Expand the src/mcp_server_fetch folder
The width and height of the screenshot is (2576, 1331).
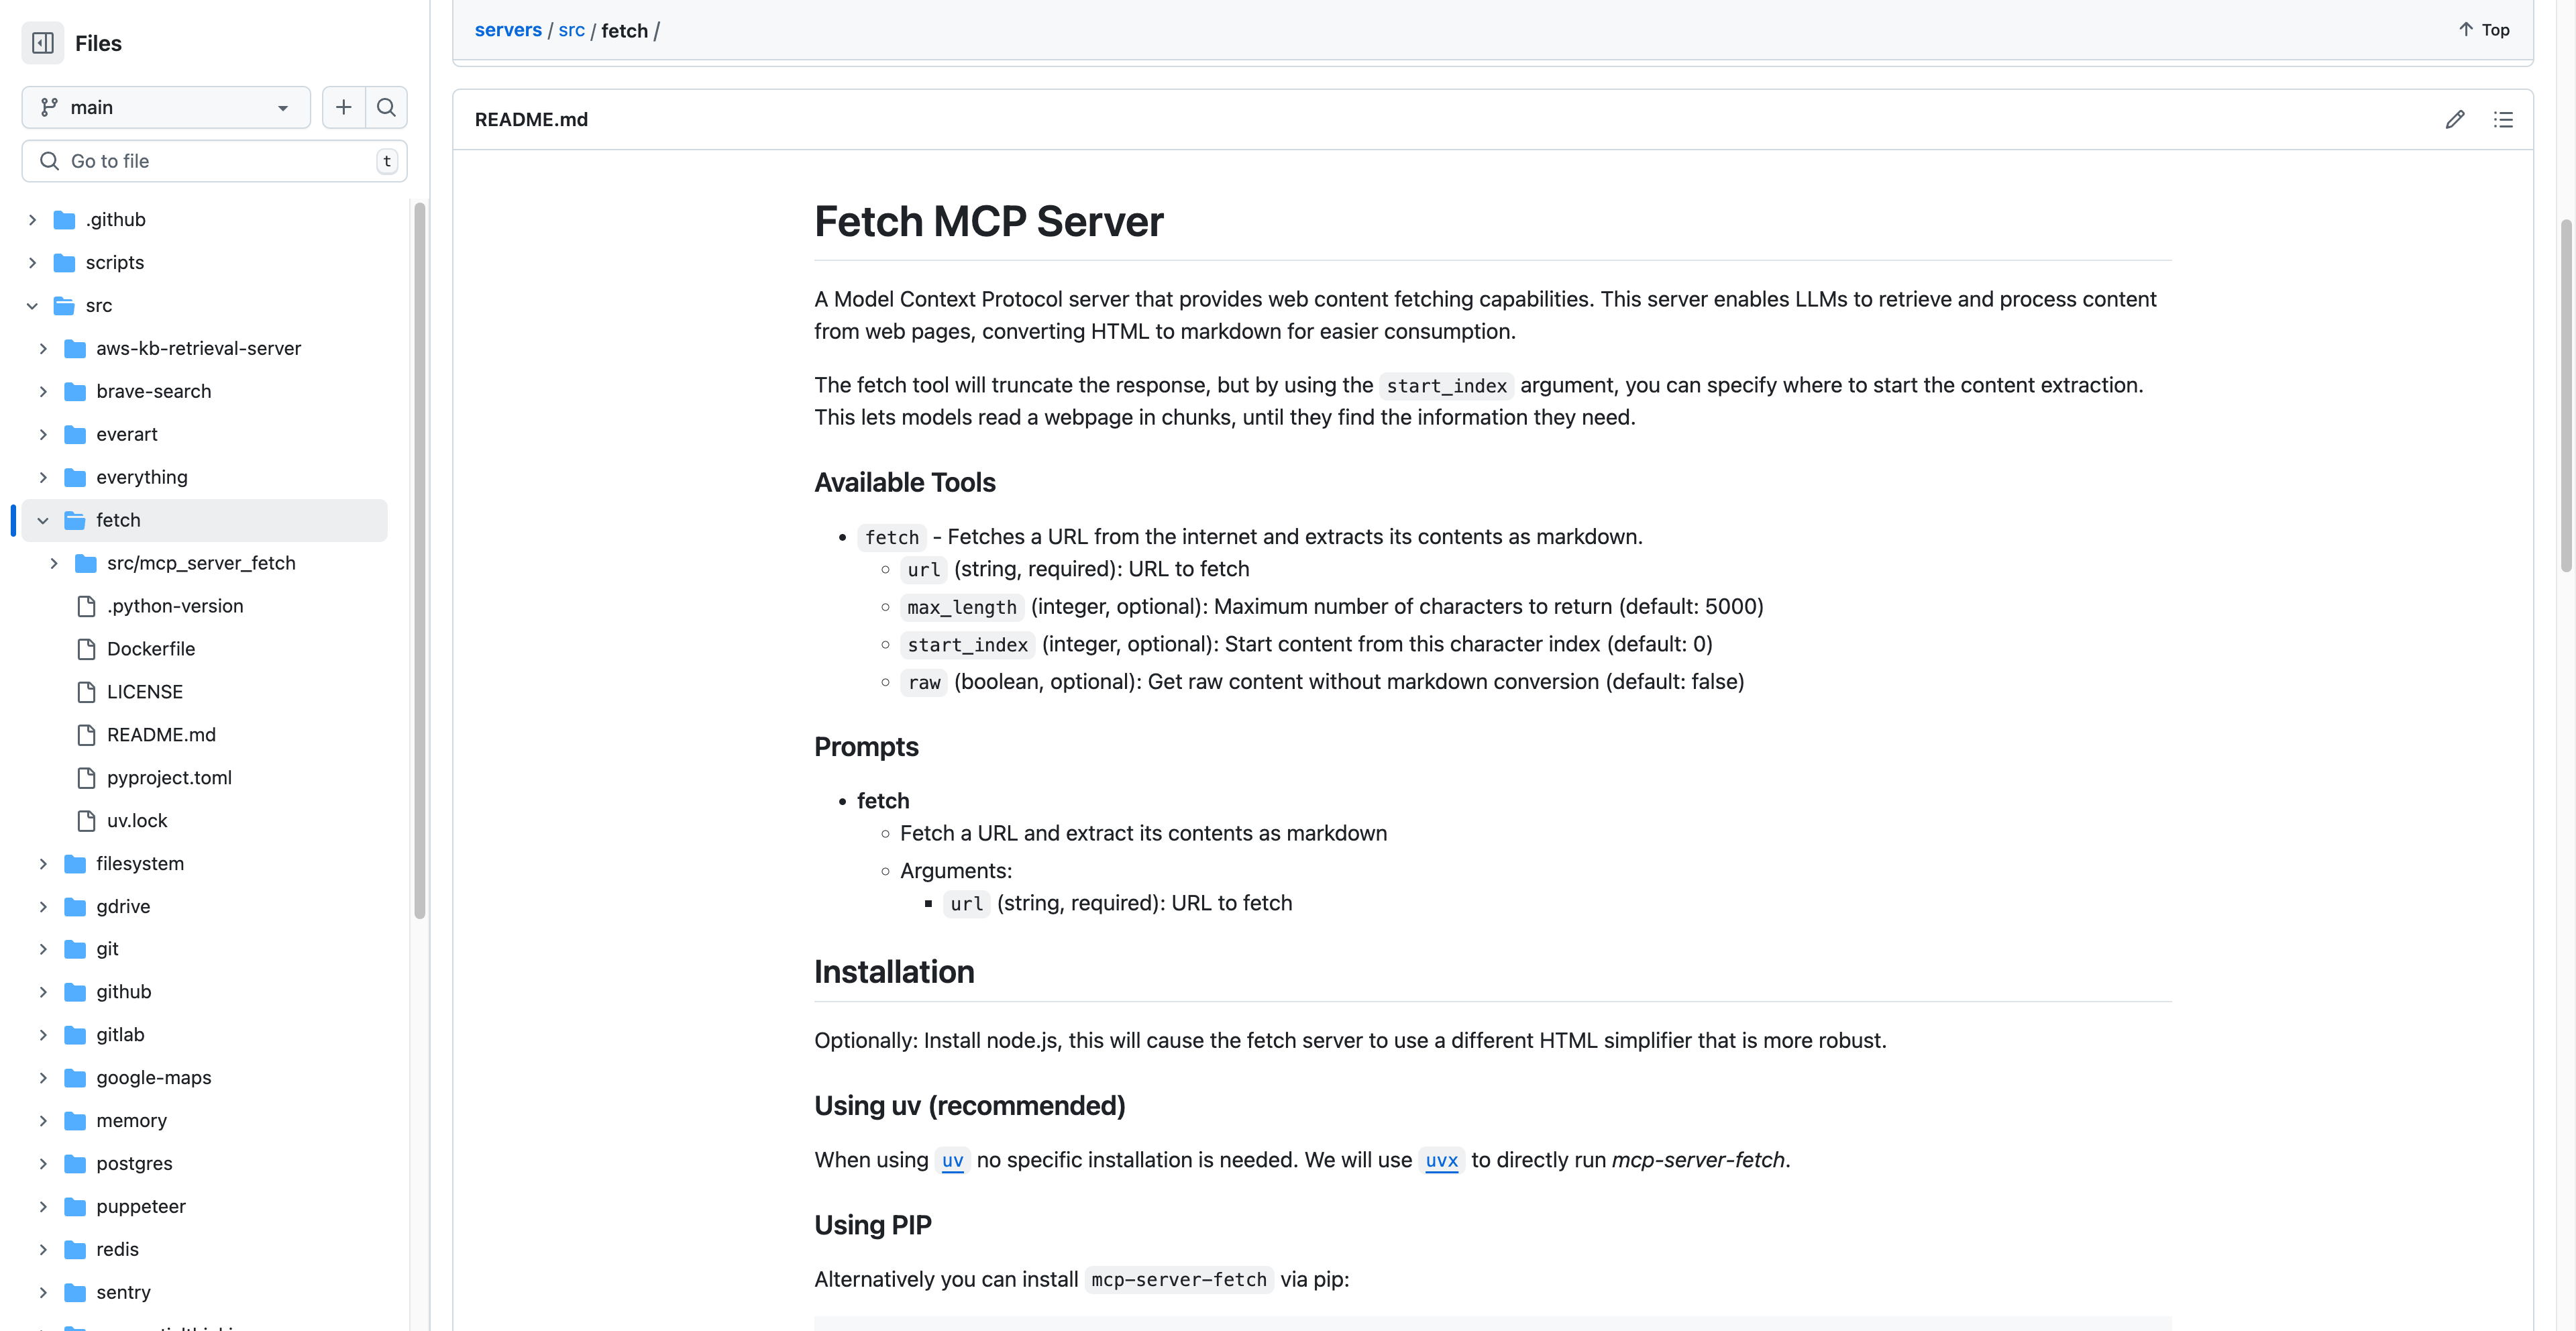pos(54,563)
